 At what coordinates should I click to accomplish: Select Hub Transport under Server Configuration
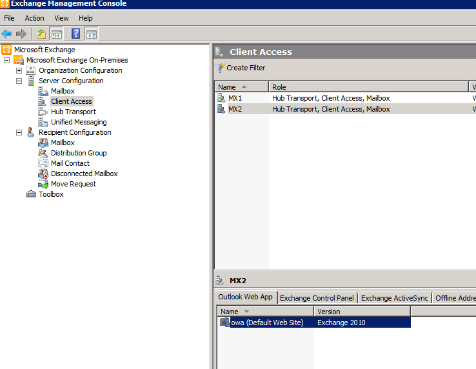pos(73,112)
